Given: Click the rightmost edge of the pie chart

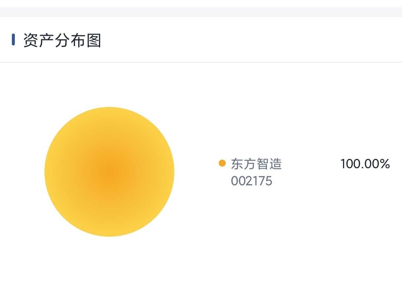Looking at the screenshot, I should point(173,171).
